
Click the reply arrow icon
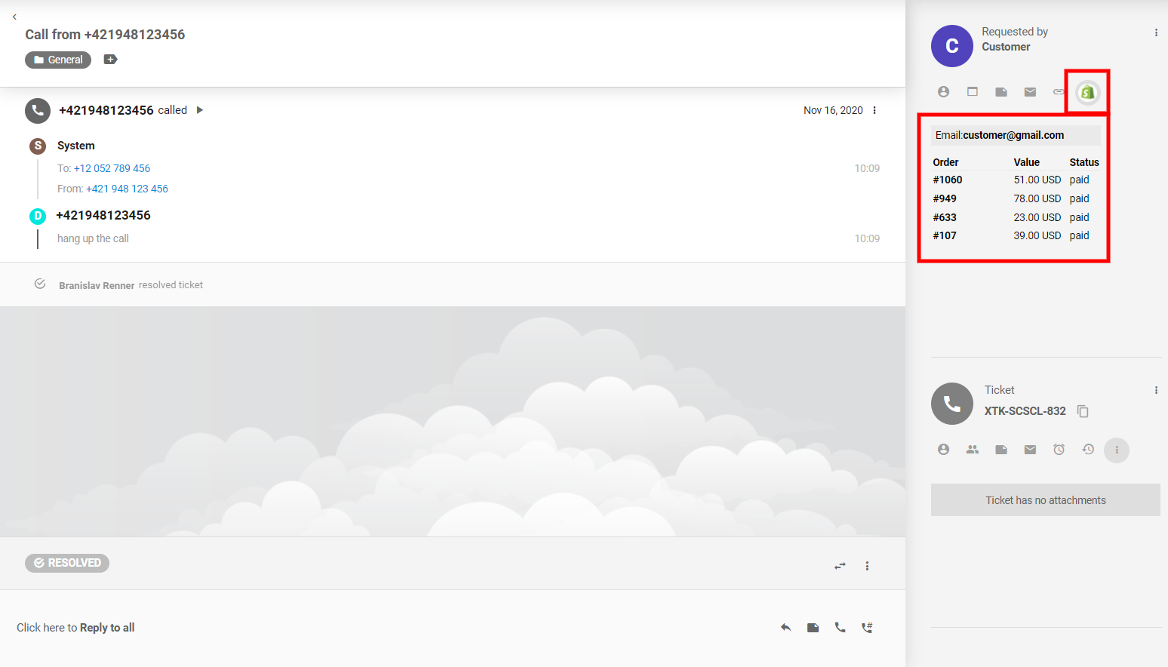785,628
